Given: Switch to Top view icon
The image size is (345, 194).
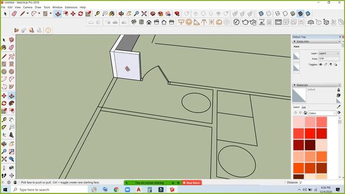Looking at the screenshot, I should click(141, 22).
